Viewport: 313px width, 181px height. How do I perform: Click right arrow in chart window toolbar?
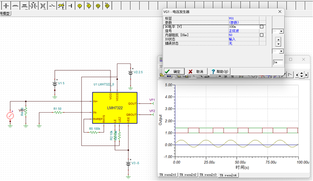[306, 75]
